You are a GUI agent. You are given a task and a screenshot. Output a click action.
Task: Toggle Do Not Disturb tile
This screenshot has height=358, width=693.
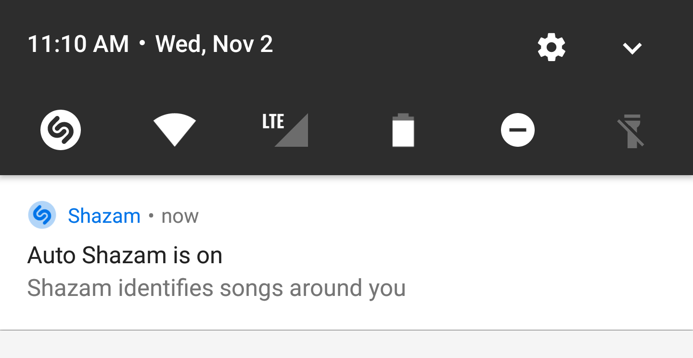517,130
